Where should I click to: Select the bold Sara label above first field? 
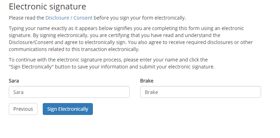point(14,81)
